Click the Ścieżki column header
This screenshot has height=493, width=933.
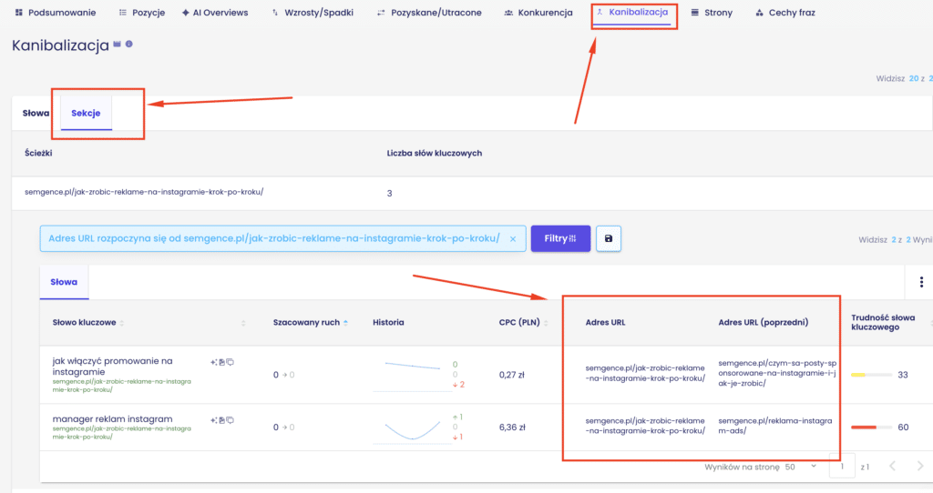tap(38, 153)
